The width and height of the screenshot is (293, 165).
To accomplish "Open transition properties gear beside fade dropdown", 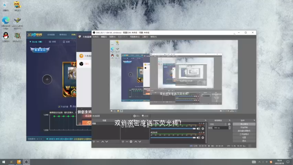I will tap(229, 124).
